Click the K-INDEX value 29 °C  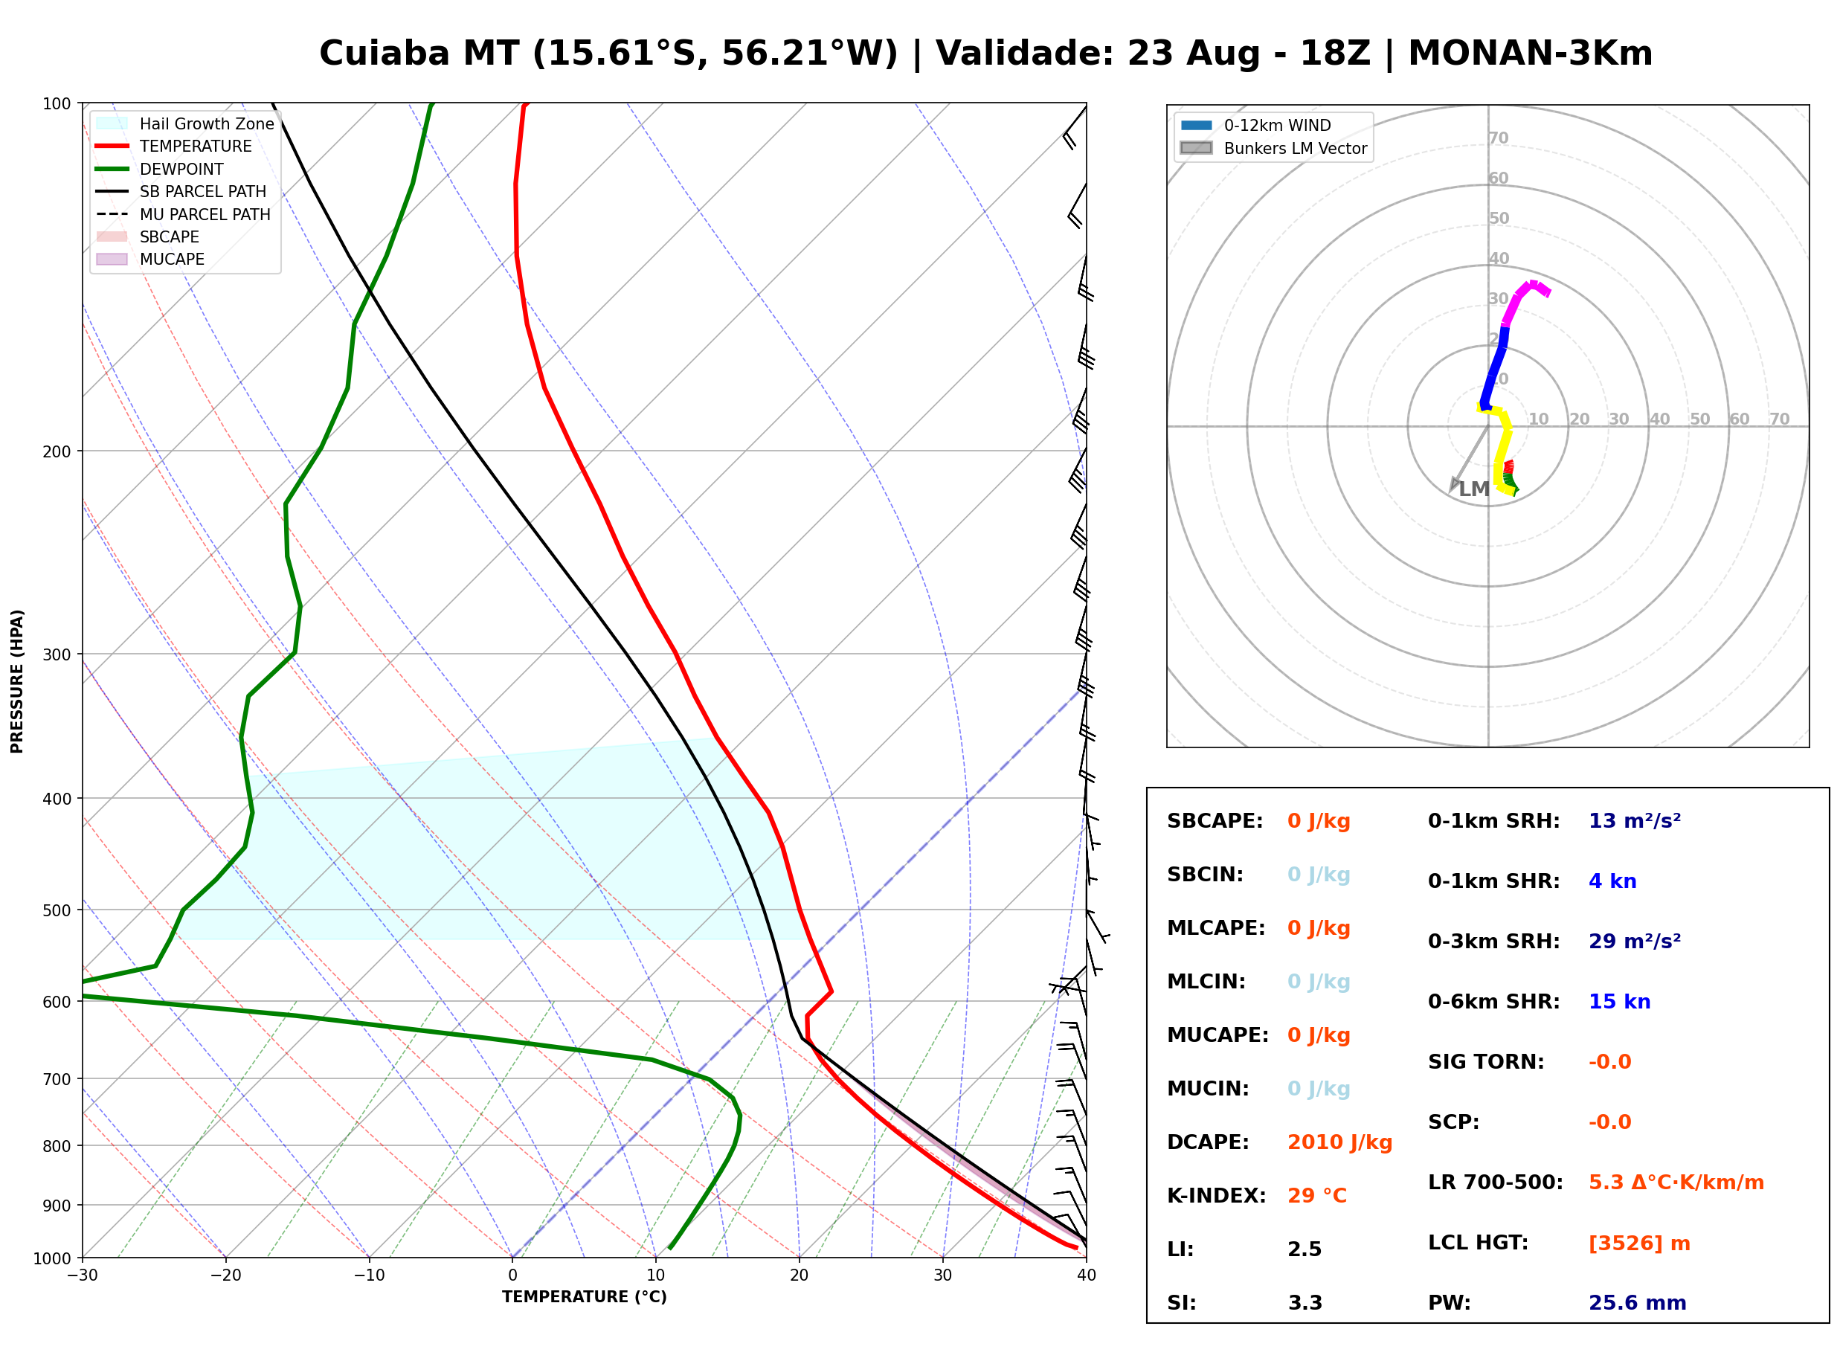point(1317,1196)
